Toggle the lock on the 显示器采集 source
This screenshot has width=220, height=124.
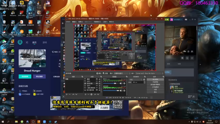click(x=99, y=90)
